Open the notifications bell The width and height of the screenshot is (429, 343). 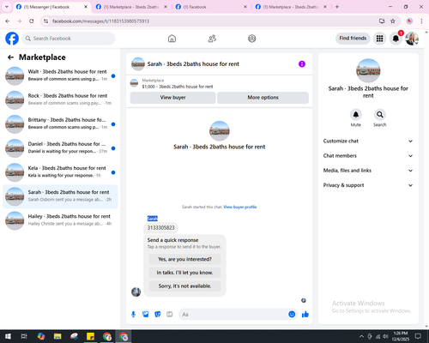pos(396,39)
